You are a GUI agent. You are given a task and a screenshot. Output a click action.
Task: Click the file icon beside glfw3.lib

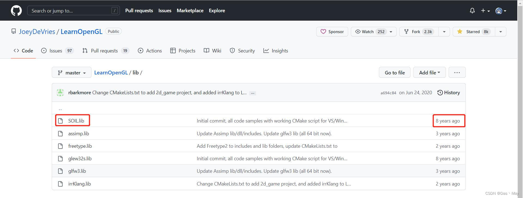click(x=60, y=171)
